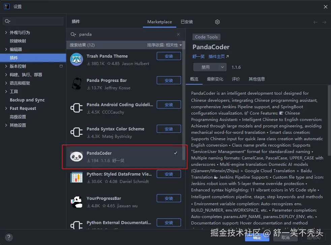Viewport: 331px width, 245px height.
Task: Select the Panda Progress Bar title
Action: point(107,81)
